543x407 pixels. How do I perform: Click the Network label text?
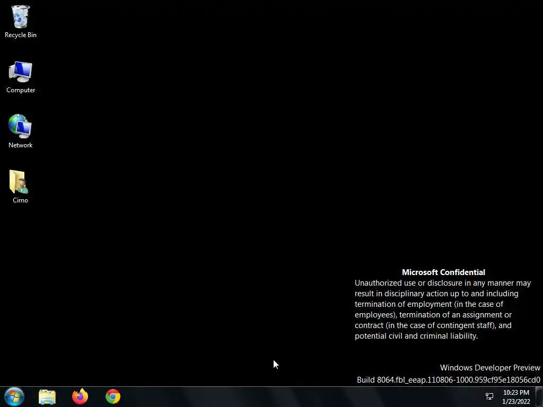tap(21, 145)
